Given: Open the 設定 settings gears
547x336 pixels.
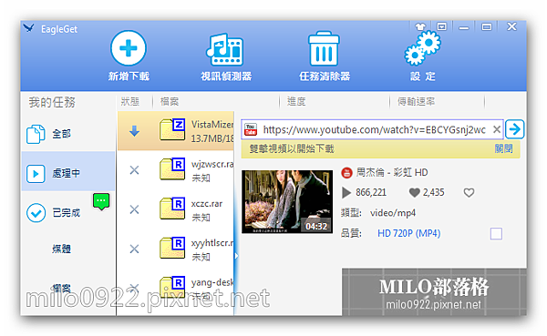Looking at the screenshot, I should point(422,56).
